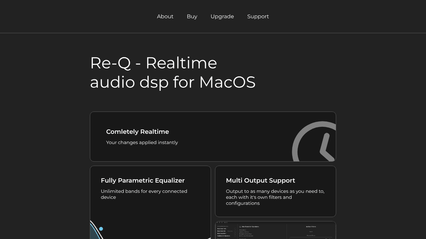The image size is (426, 239).
Task: Select the Fully Parametric Equalizer title
Action: pyautogui.click(x=143, y=181)
